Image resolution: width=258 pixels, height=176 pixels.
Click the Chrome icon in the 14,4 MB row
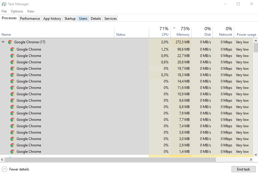click(13, 81)
